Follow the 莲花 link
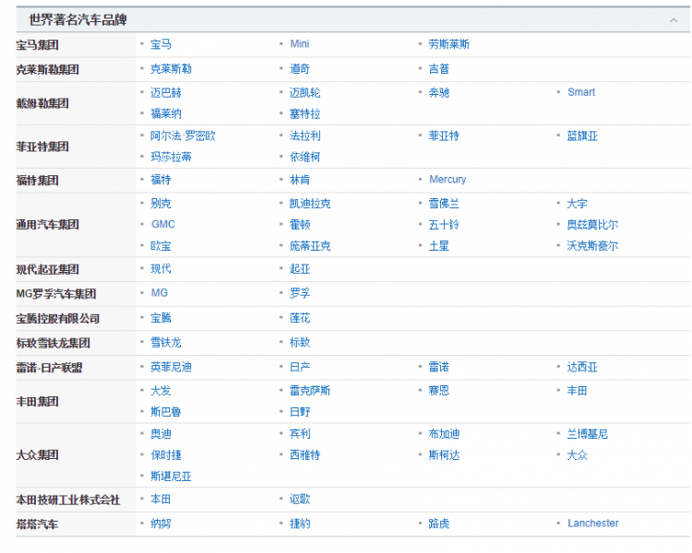692x553 pixels. (x=300, y=318)
